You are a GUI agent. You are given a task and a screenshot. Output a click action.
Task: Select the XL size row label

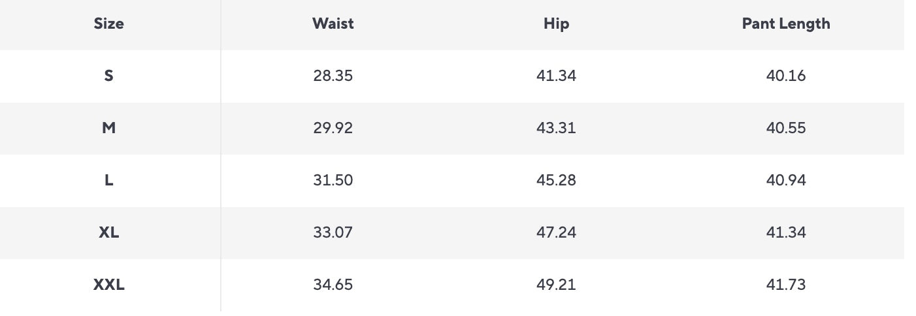[x=108, y=232]
